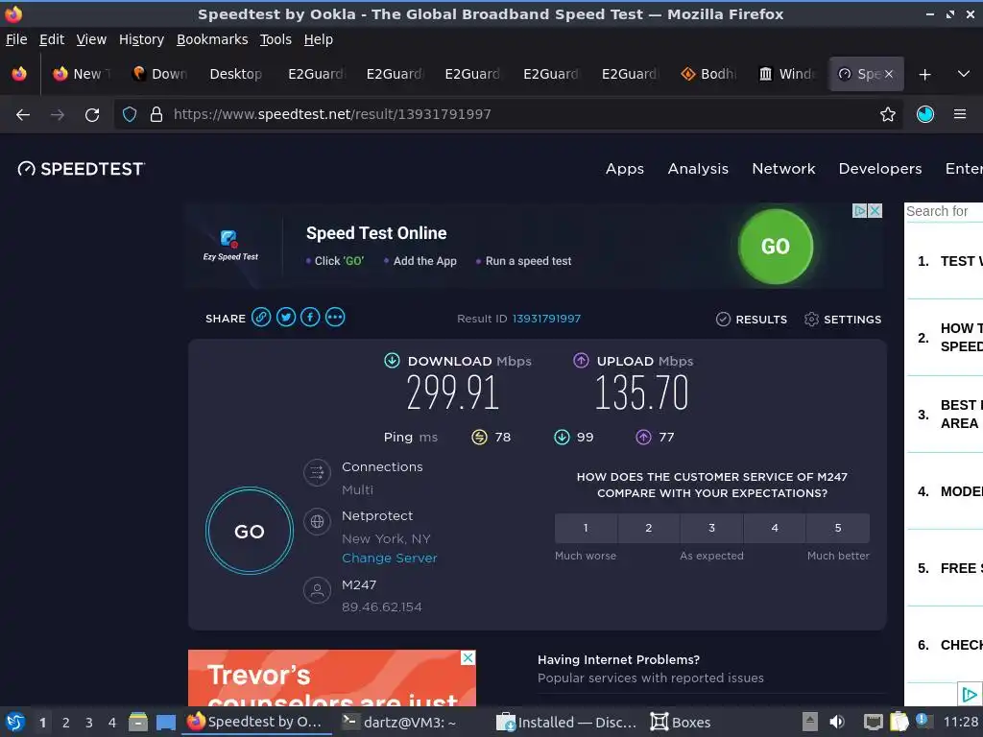The image size is (983, 737).
Task: Open RESULTS history
Action: click(x=751, y=319)
